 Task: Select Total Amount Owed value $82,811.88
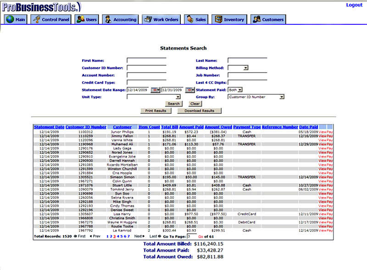click(210, 257)
